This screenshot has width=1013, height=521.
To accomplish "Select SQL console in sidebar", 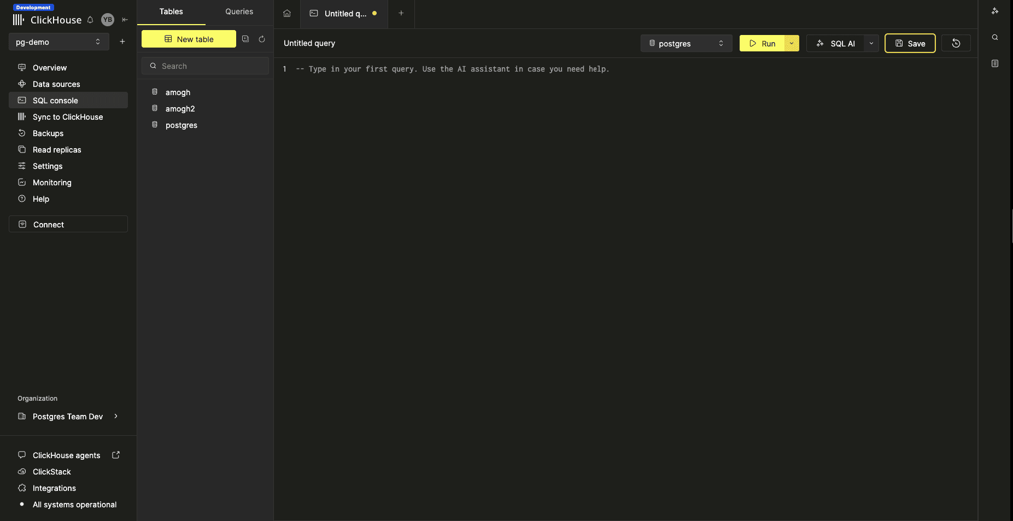I will (x=68, y=101).
